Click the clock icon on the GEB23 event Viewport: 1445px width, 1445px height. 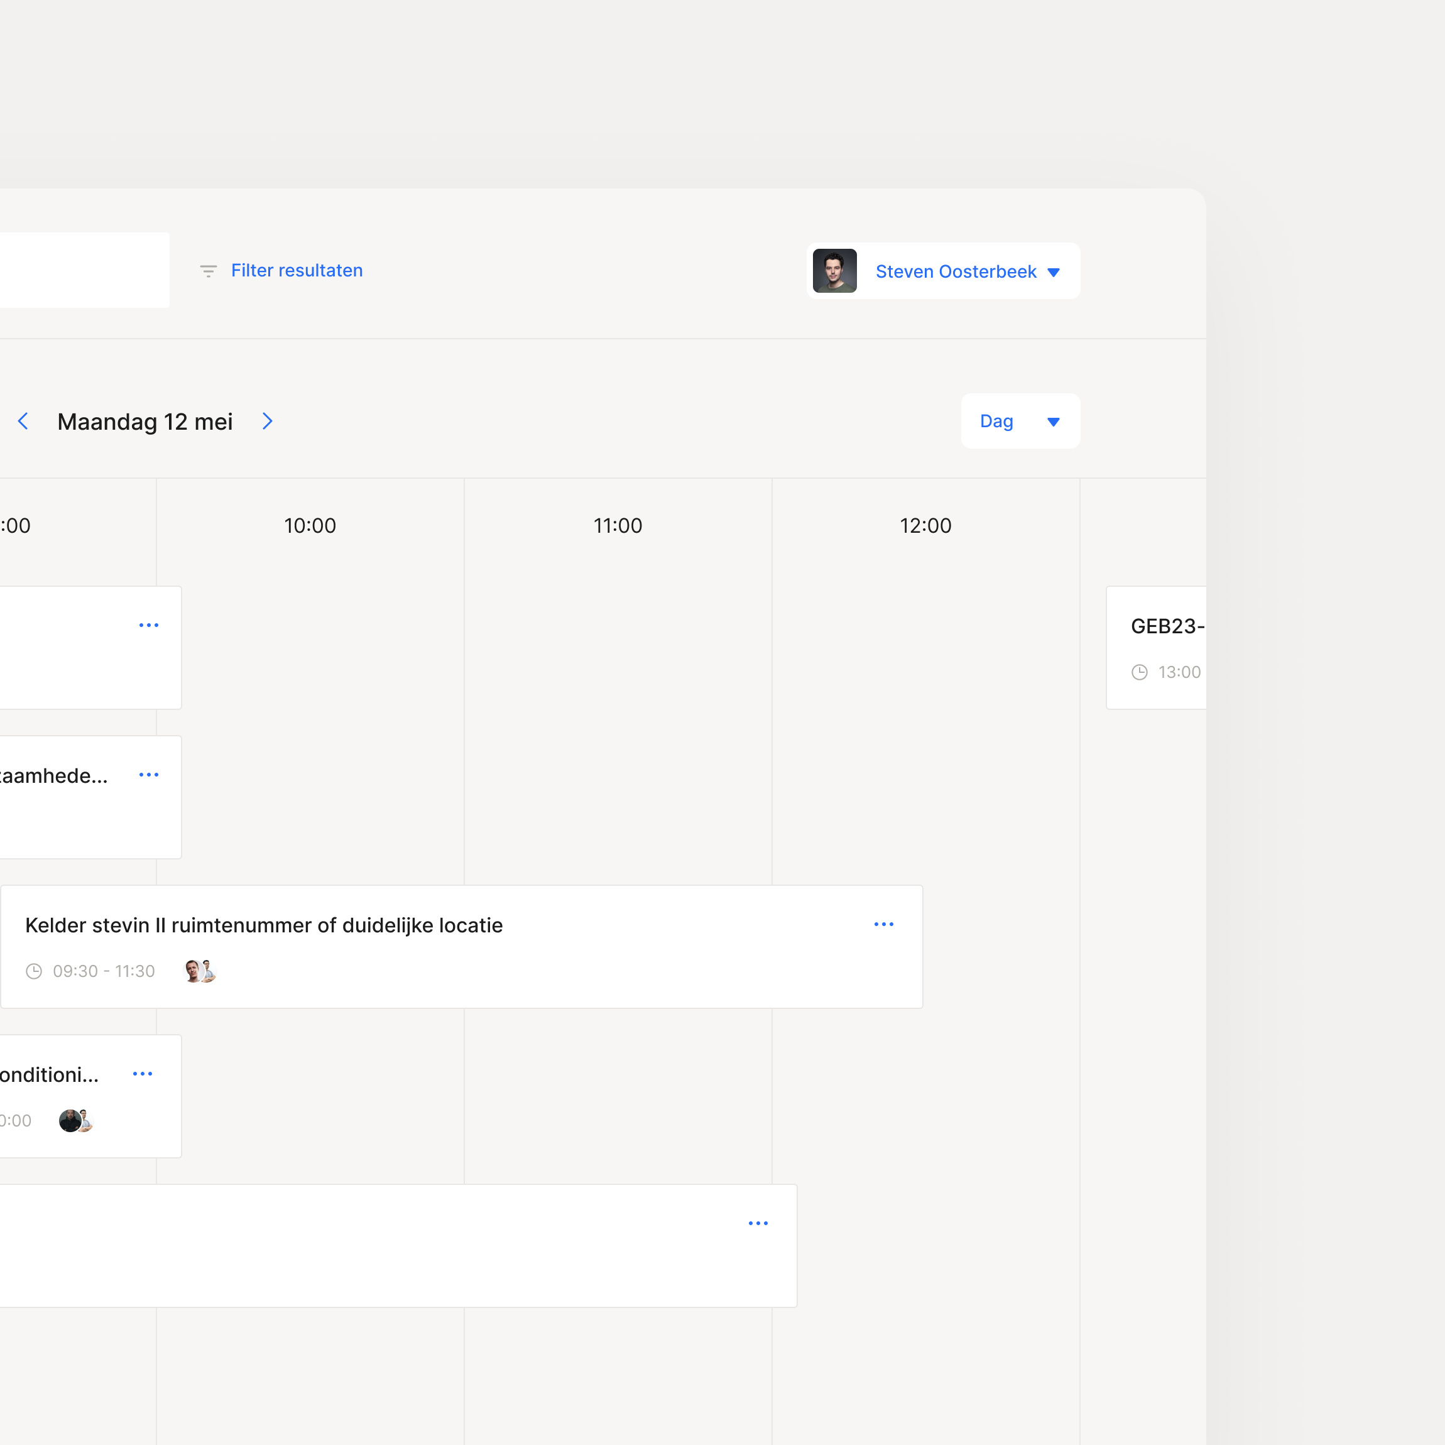click(x=1139, y=672)
